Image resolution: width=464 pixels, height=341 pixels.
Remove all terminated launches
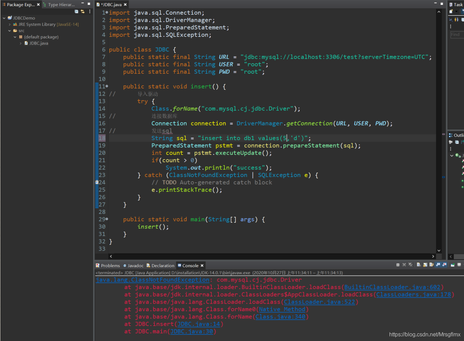pyautogui.click(x=410, y=265)
